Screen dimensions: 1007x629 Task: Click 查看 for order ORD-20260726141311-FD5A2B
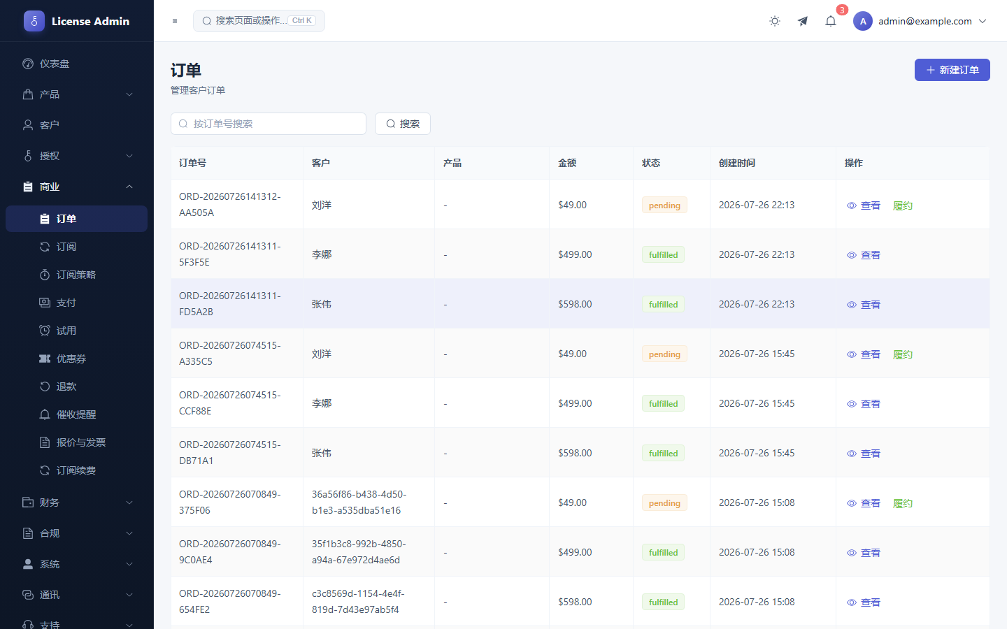click(x=864, y=305)
